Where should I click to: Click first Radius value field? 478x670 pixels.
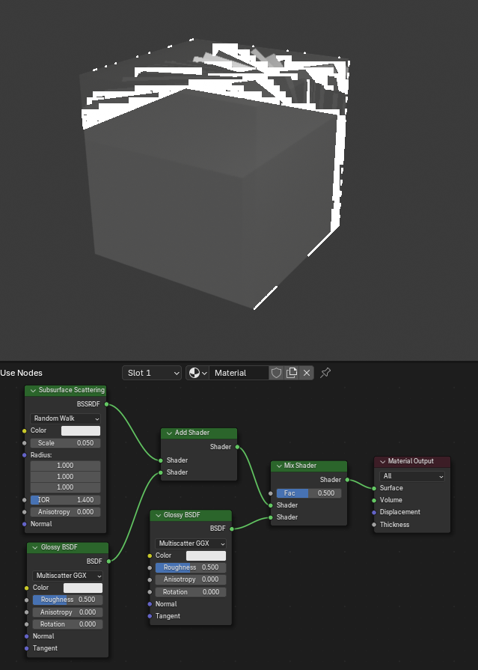(x=65, y=466)
